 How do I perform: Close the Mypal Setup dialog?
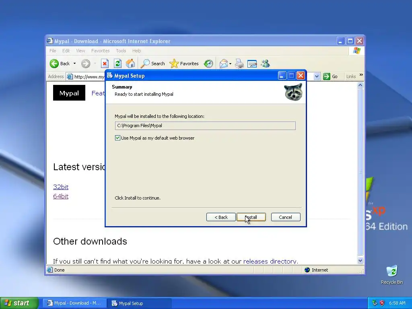(x=301, y=76)
